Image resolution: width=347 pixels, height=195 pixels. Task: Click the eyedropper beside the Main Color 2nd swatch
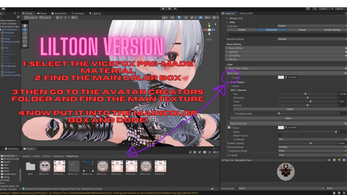[286, 128]
